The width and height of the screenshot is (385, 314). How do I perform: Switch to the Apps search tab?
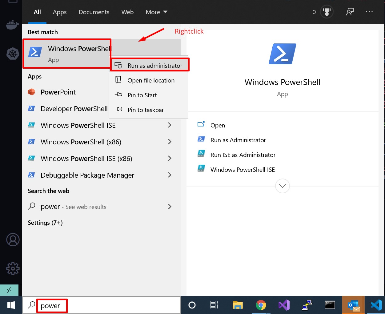[x=60, y=12]
